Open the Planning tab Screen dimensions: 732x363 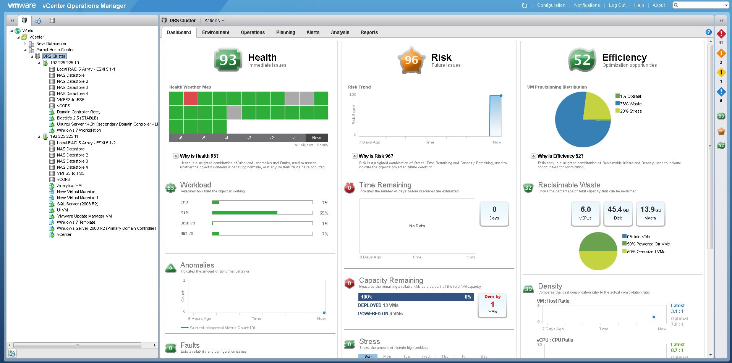pyautogui.click(x=286, y=32)
